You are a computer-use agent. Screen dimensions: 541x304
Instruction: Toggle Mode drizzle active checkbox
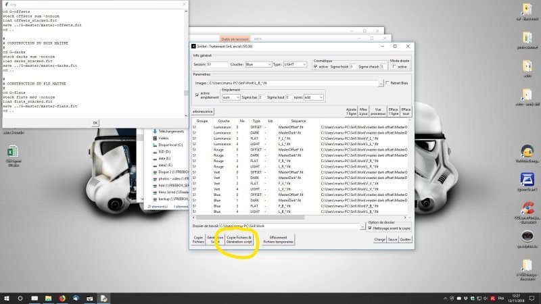[394, 66]
